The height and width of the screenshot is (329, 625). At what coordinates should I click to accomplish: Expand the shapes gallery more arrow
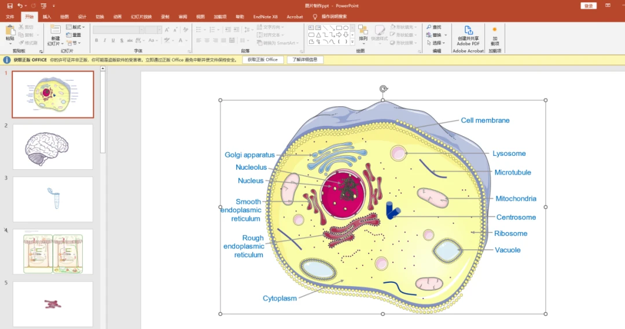352,42
